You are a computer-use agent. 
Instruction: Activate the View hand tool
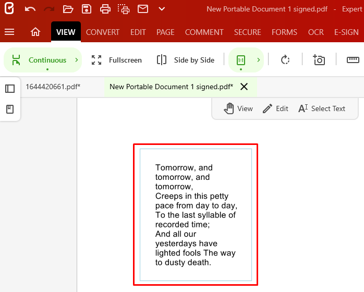[x=238, y=108]
